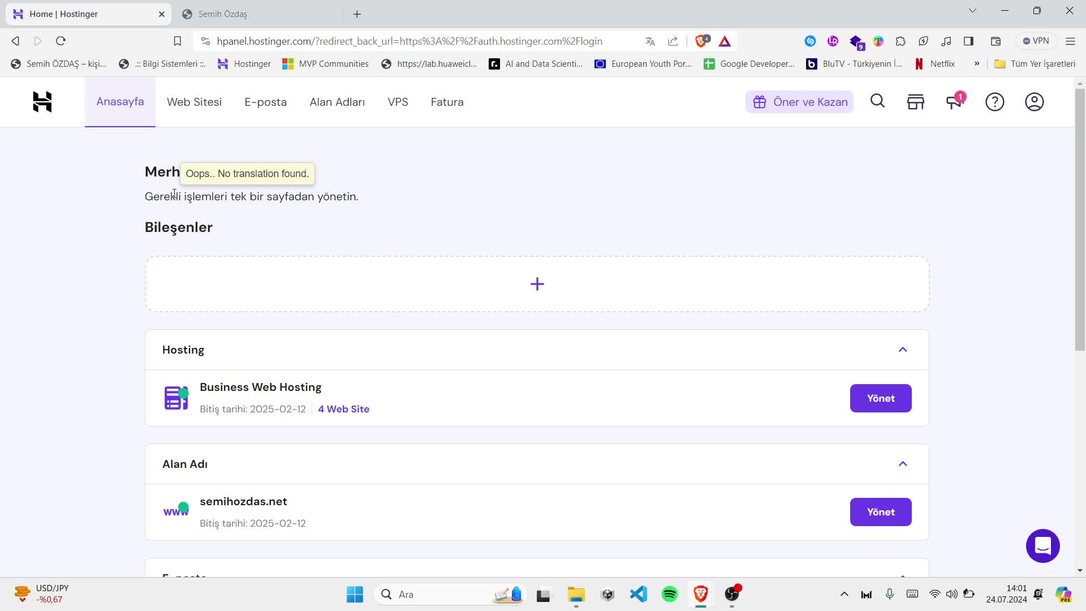Screen dimensions: 1086x611
Task: Open browser main hamburger menu
Action: 1070,41
